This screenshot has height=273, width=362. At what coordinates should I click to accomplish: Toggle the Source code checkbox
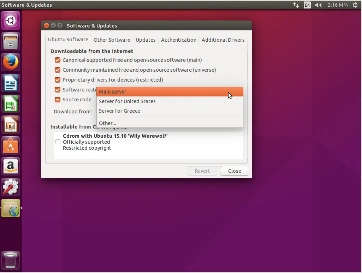pyautogui.click(x=58, y=100)
